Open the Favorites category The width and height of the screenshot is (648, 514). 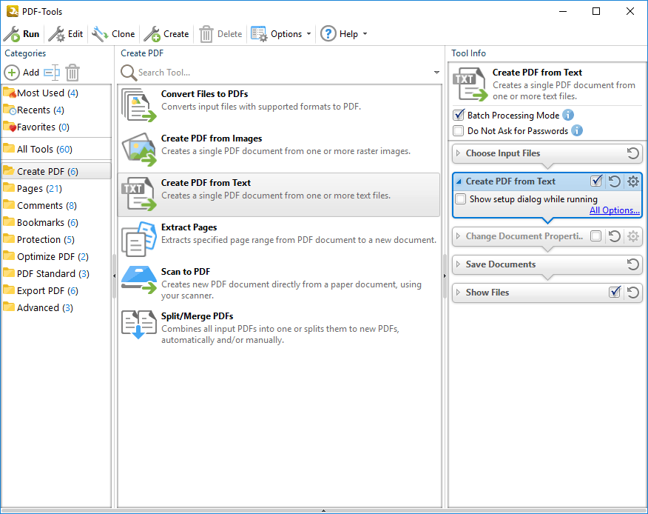click(x=56, y=127)
